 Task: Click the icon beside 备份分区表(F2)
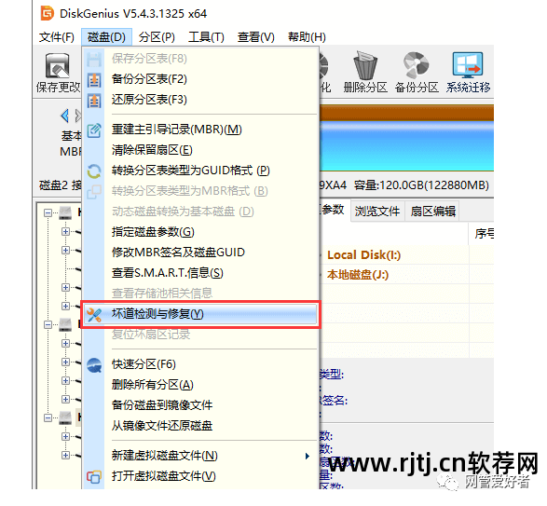click(94, 80)
